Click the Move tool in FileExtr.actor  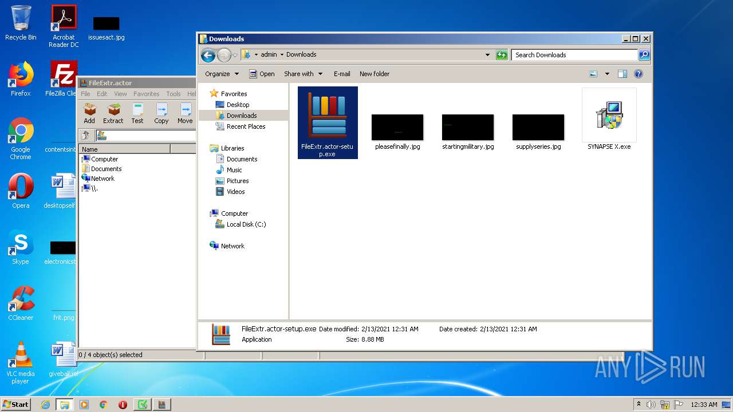coord(185,113)
